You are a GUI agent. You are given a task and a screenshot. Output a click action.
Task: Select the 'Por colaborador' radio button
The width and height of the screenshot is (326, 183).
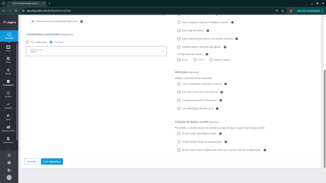click(28, 42)
